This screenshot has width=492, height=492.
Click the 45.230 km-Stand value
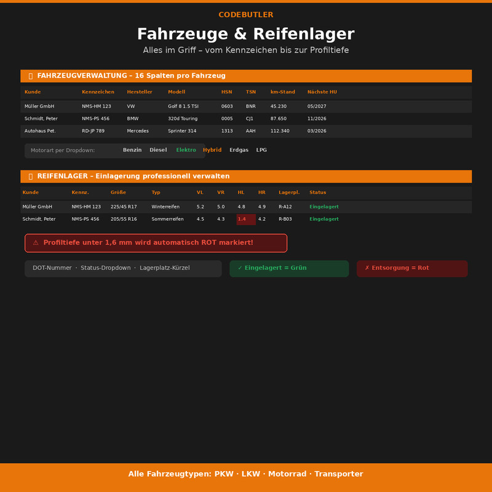[279, 106]
